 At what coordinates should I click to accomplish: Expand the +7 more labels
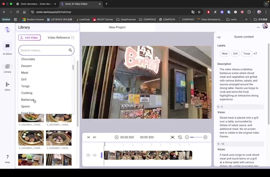click(255, 54)
